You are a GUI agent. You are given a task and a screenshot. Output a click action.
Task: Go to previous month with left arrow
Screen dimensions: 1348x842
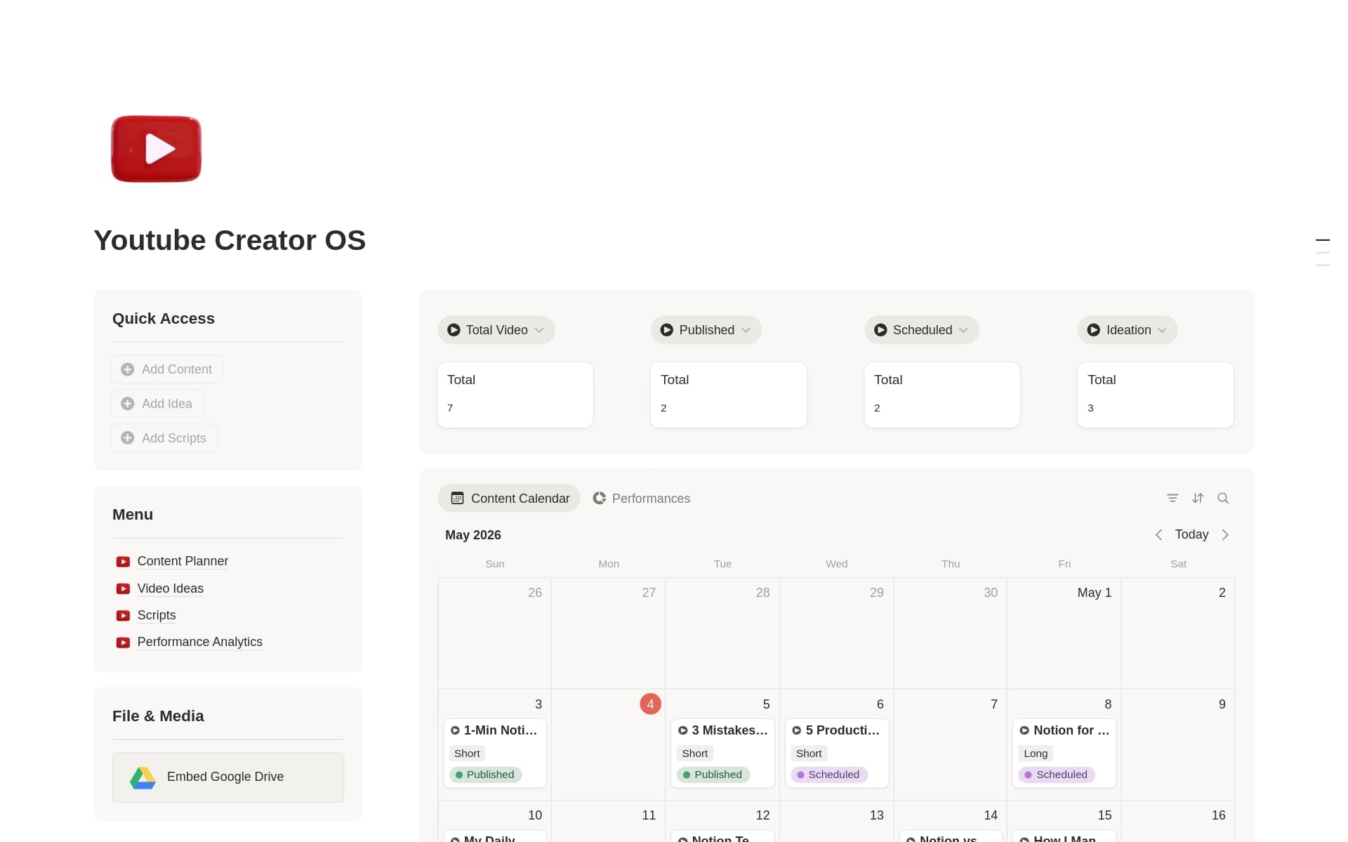point(1159,535)
